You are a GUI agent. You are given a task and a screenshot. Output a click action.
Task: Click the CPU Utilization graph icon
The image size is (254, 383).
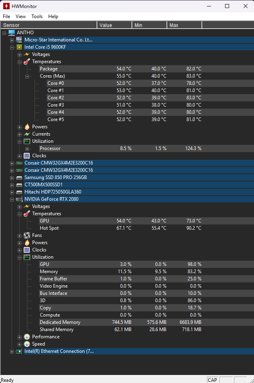coord(27,141)
